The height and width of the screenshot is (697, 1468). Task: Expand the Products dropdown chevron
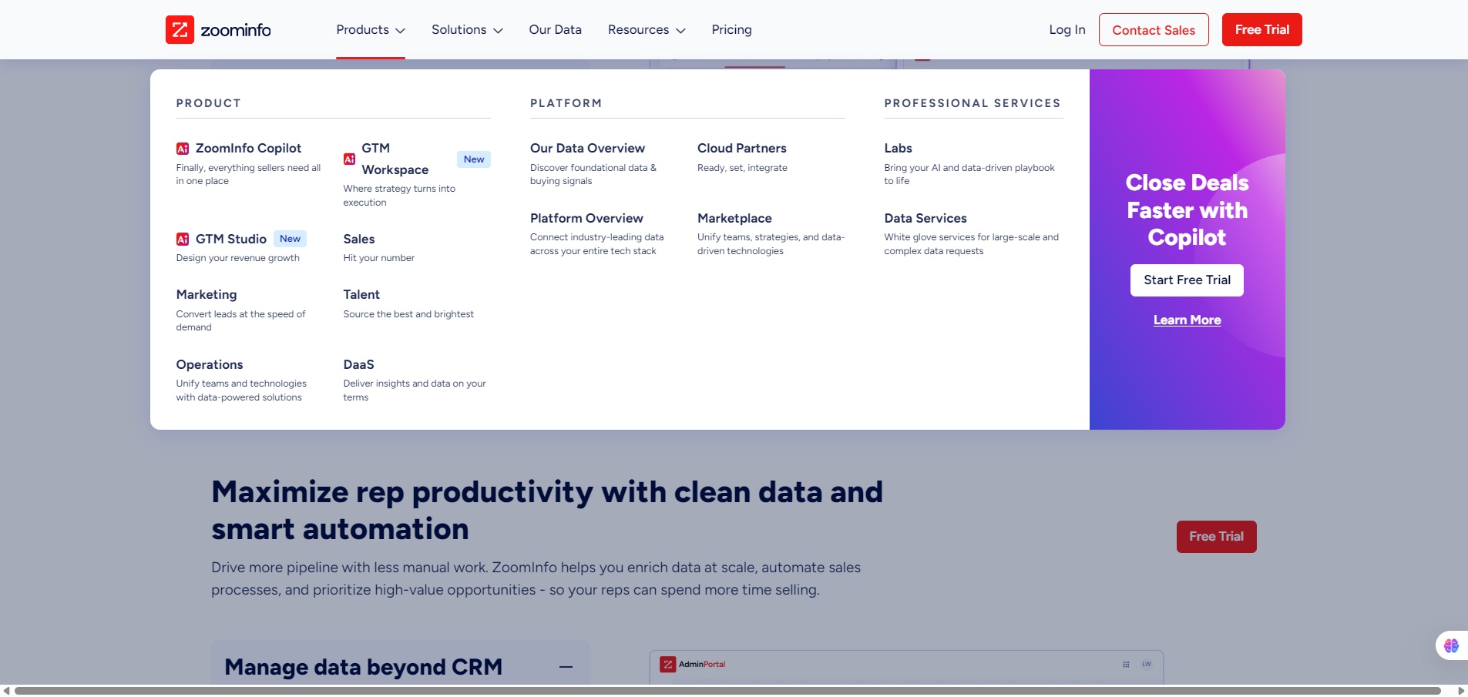pyautogui.click(x=400, y=31)
